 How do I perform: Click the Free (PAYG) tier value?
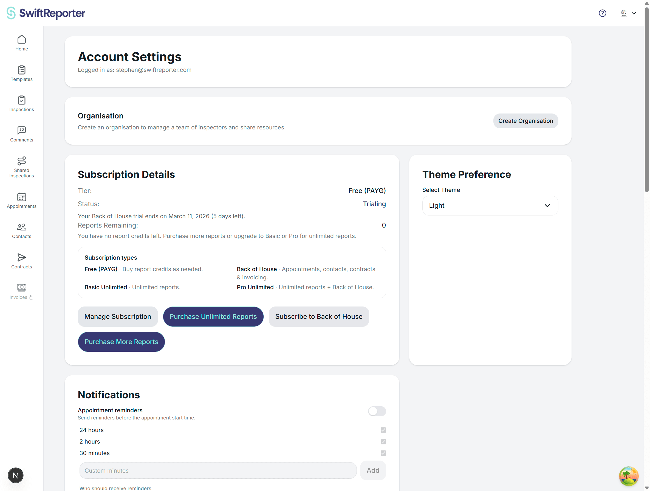[367, 191]
